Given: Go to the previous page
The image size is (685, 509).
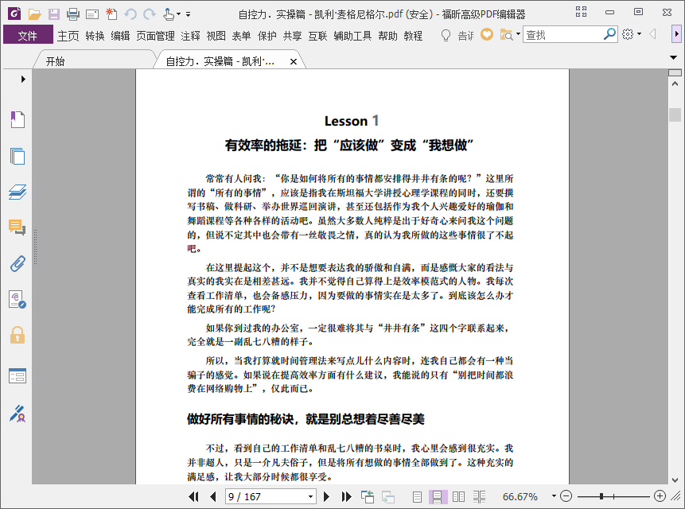Looking at the screenshot, I should tap(213, 496).
